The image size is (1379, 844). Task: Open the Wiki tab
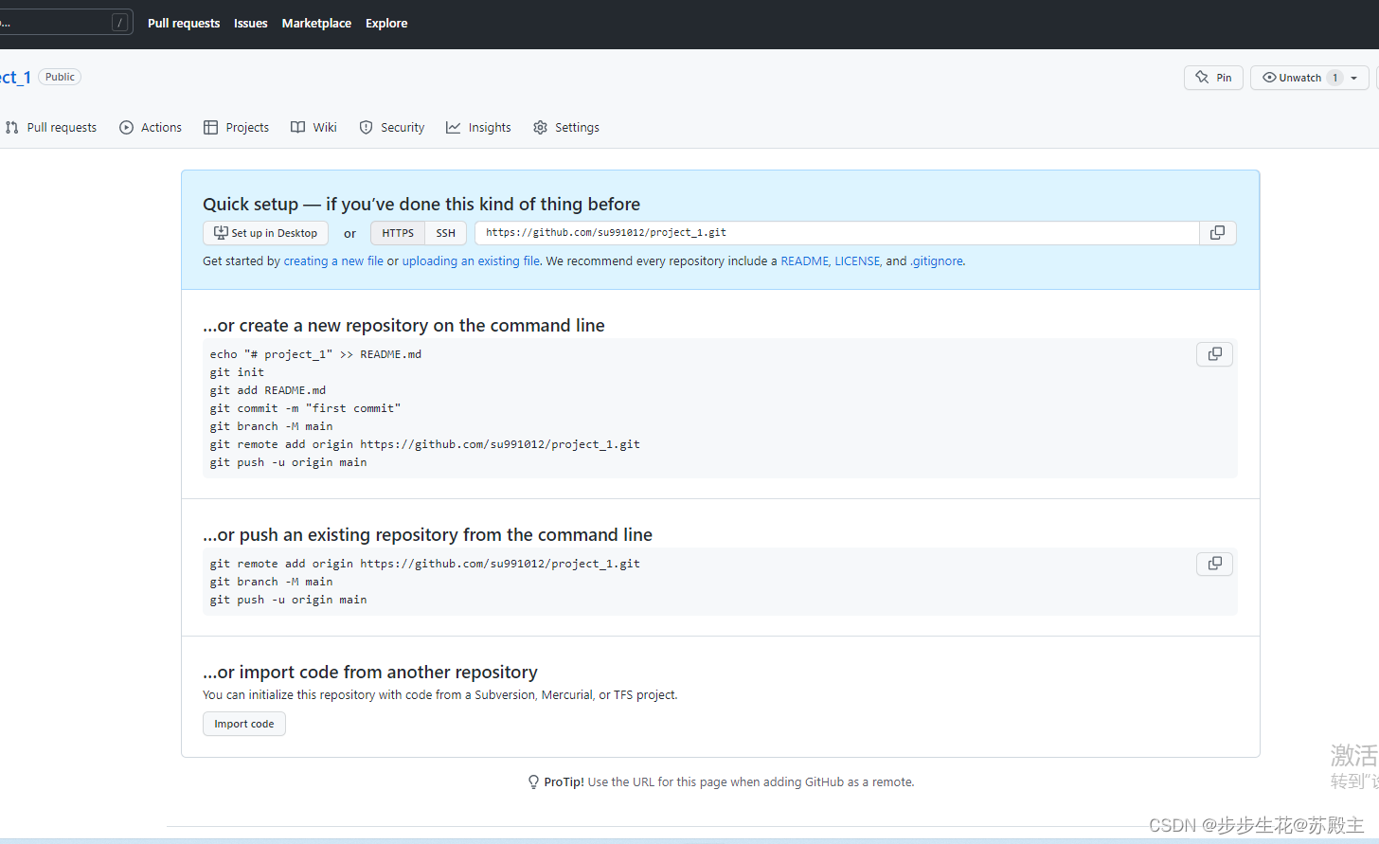(x=313, y=127)
